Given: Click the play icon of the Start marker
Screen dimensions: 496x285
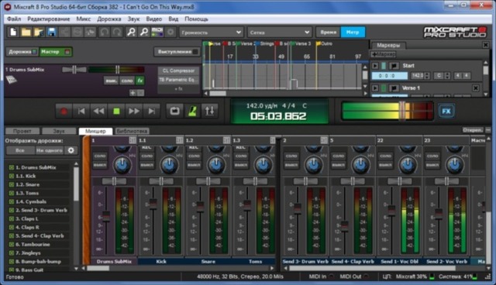Looking at the screenshot, I should pyautogui.click(x=375, y=66).
